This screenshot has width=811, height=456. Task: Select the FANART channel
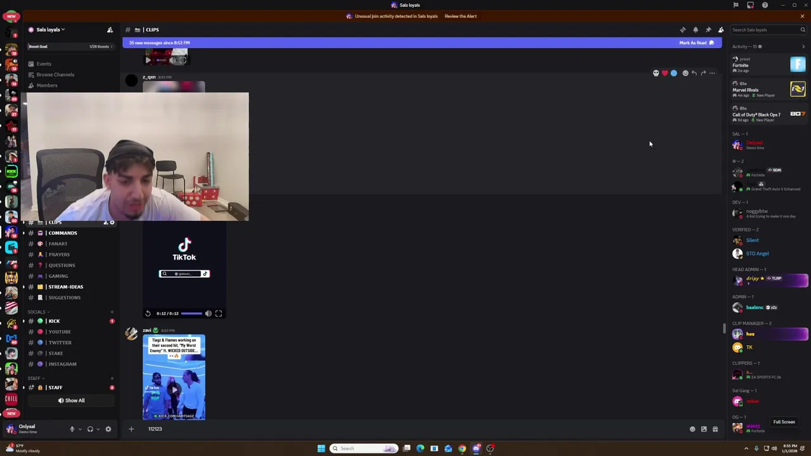(70, 244)
